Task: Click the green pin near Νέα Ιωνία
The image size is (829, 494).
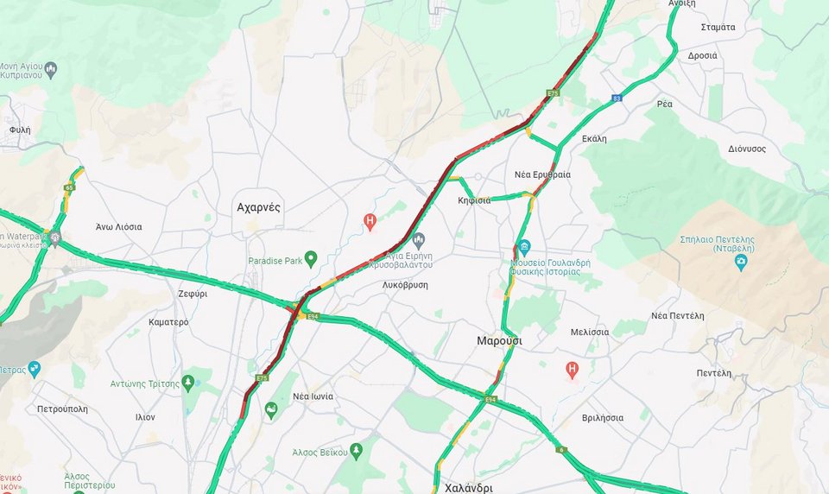Action: click(x=270, y=410)
